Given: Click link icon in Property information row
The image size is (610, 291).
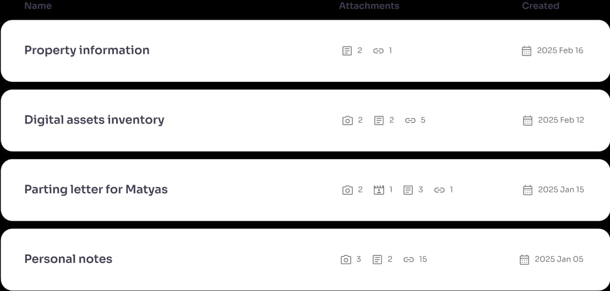Looking at the screenshot, I should coord(378,51).
